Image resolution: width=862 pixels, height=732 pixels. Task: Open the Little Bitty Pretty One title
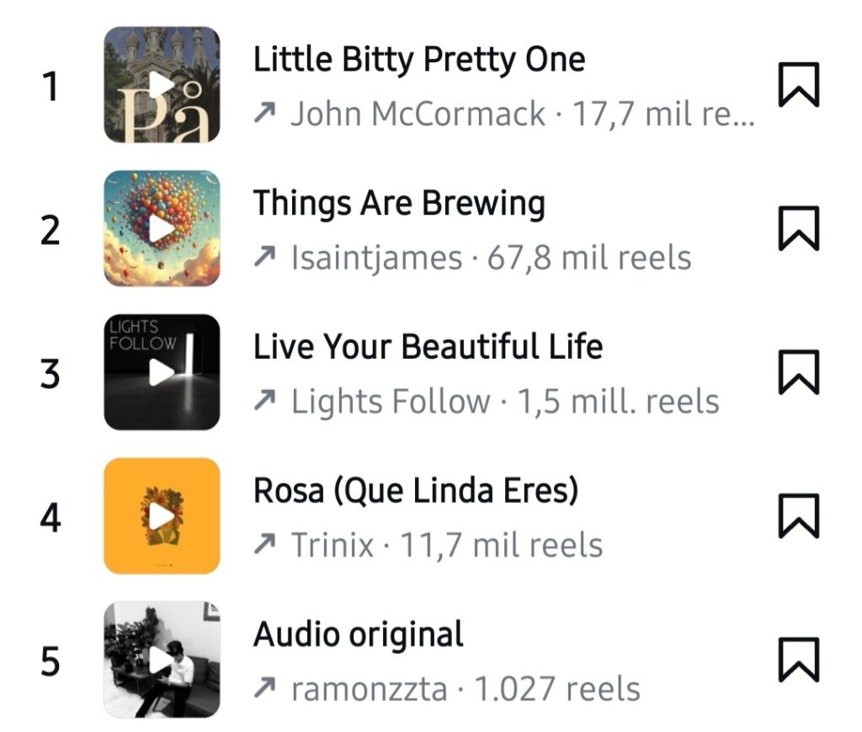click(419, 60)
